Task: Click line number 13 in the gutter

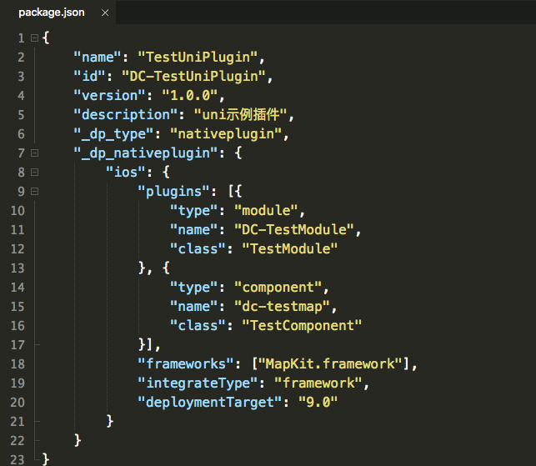Action: tap(18, 268)
